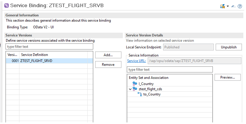Click the I_Country entity set icon
246x124 pixels.
coord(135,84)
